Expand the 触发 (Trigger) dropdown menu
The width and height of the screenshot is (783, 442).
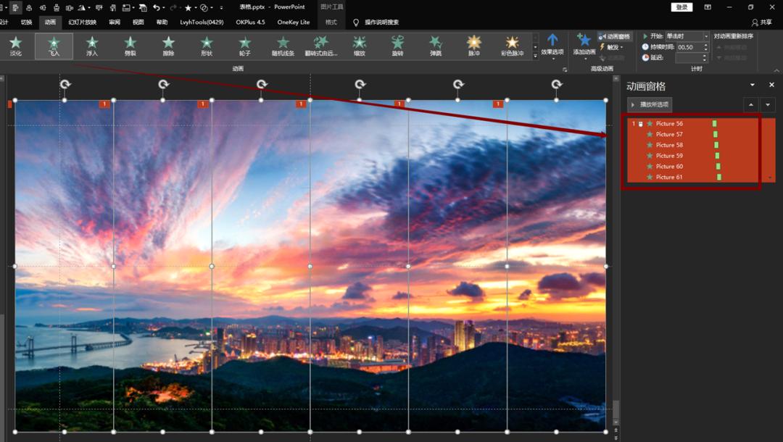point(613,47)
